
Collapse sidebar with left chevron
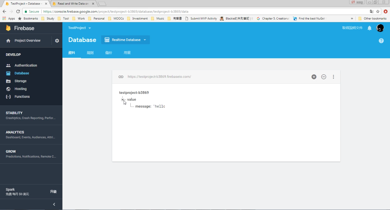[x=54, y=205]
